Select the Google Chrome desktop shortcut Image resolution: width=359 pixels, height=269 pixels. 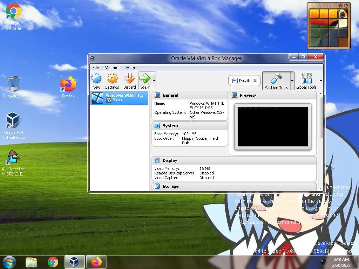click(13, 17)
